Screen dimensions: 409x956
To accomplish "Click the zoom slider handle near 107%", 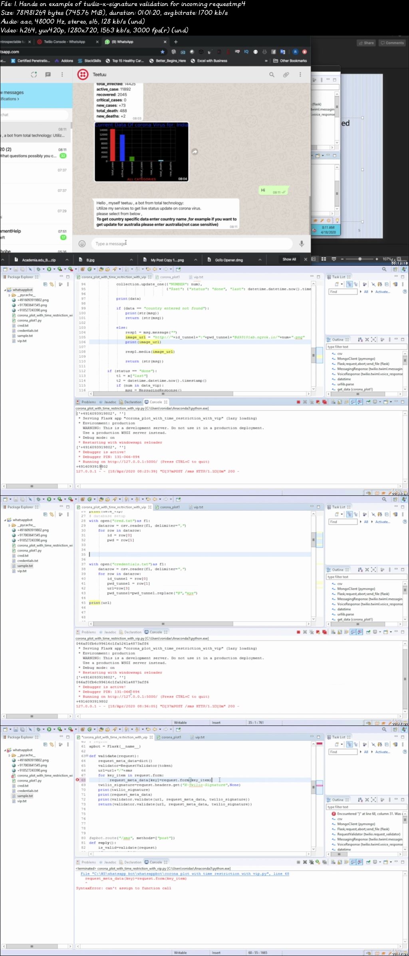I will click(360, 259).
